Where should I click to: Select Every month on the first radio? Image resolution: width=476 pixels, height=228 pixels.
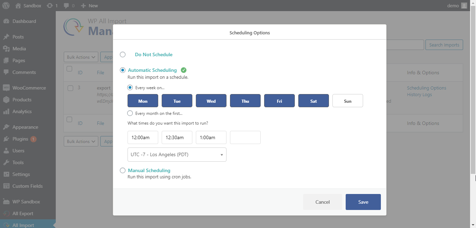click(130, 113)
